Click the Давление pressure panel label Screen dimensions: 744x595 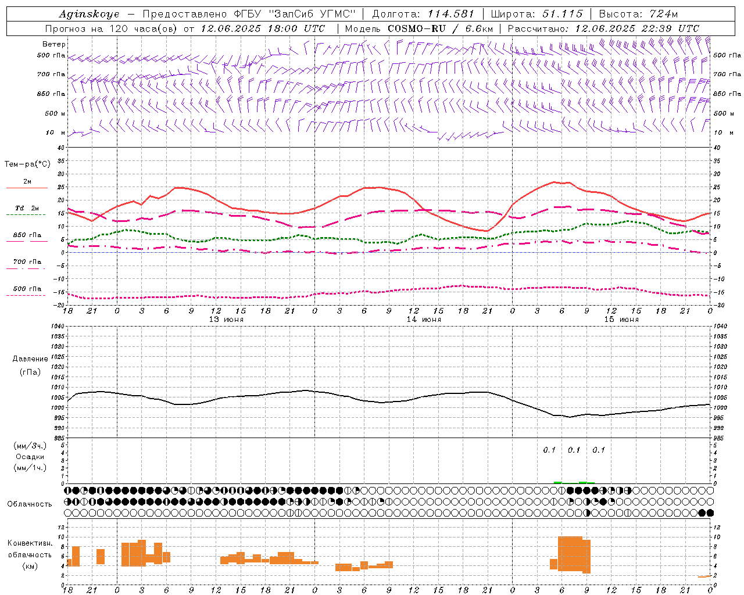point(30,359)
